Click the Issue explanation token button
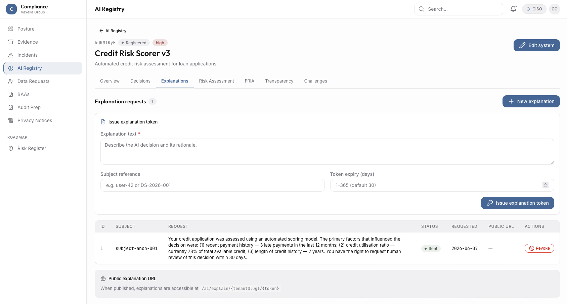Image resolution: width=567 pixels, height=304 pixels. 517,203
